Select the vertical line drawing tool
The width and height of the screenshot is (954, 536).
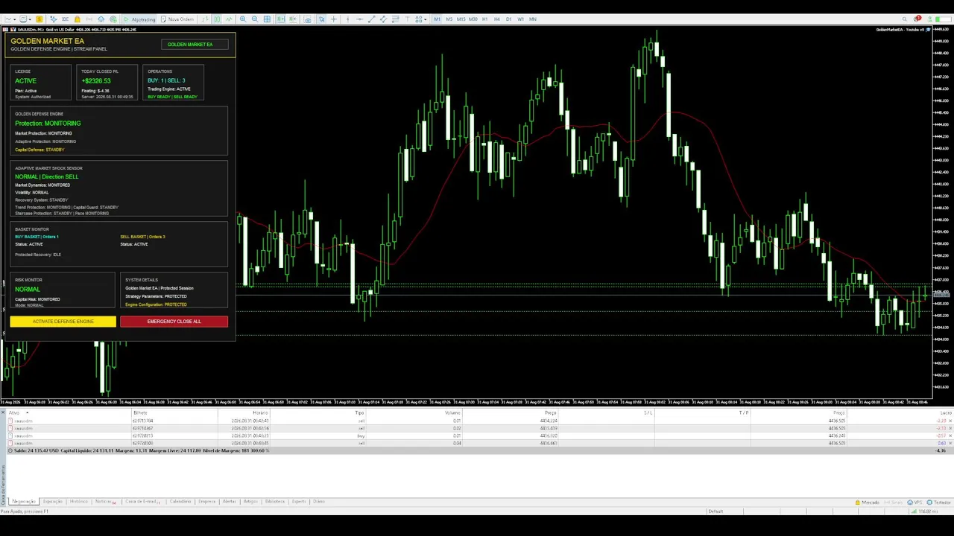(347, 19)
